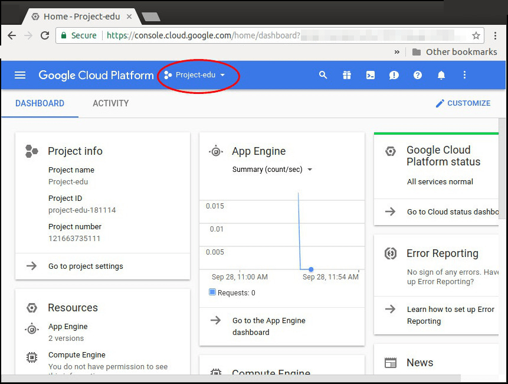Image resolution: width=508 pixels, height=384 pixels.
Task: Click the green Secure padlock icon
Action: coord(64,35)
